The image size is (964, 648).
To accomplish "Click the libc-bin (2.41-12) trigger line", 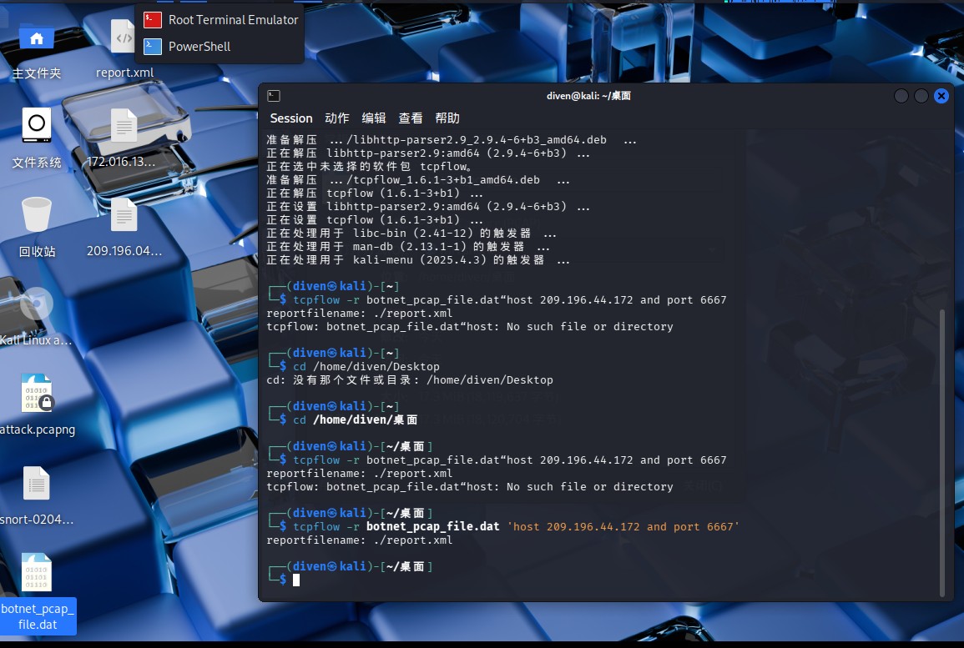I will click(x=411, y=234).
